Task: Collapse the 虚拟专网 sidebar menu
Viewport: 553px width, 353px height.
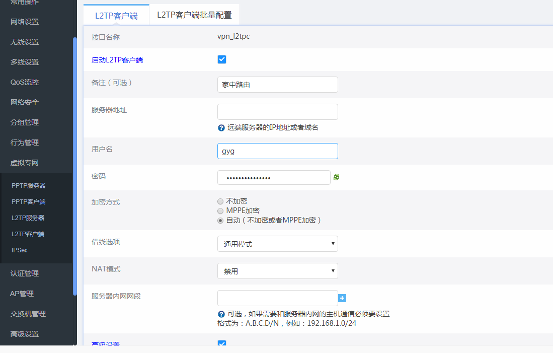Action: 25,163
